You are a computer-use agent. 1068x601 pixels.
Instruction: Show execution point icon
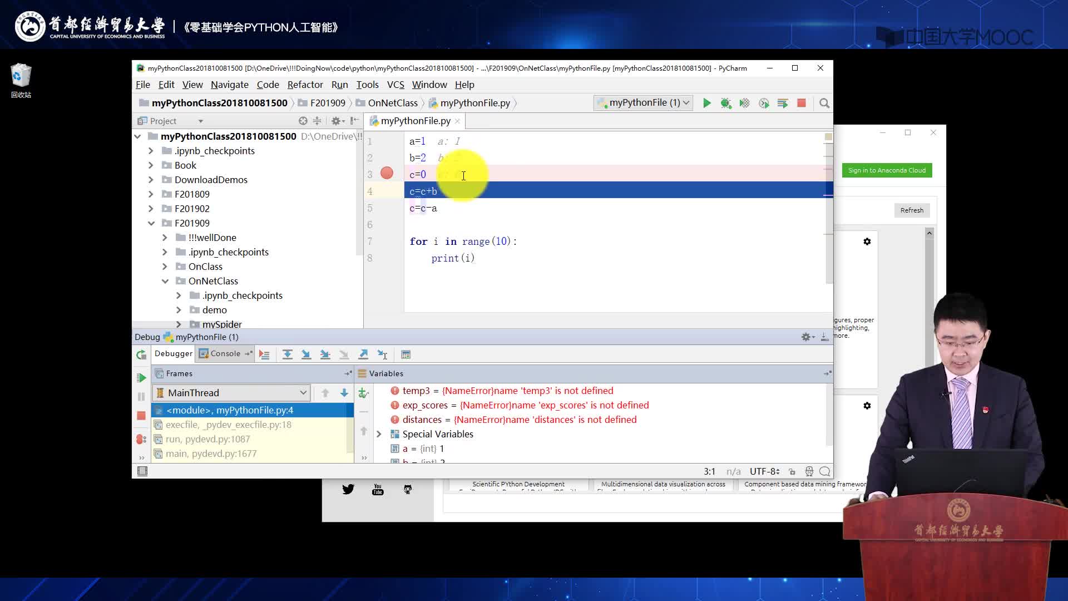click(265, 354)
